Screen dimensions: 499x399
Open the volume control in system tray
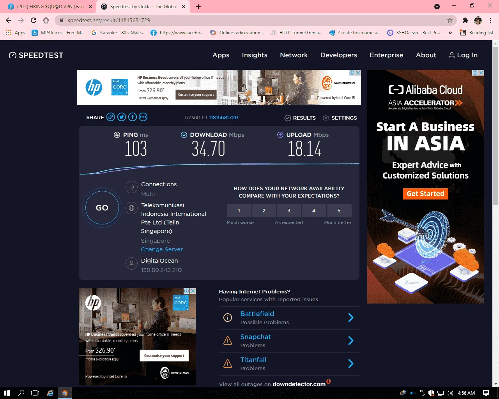pyautogui.click(x=450, y=393)
